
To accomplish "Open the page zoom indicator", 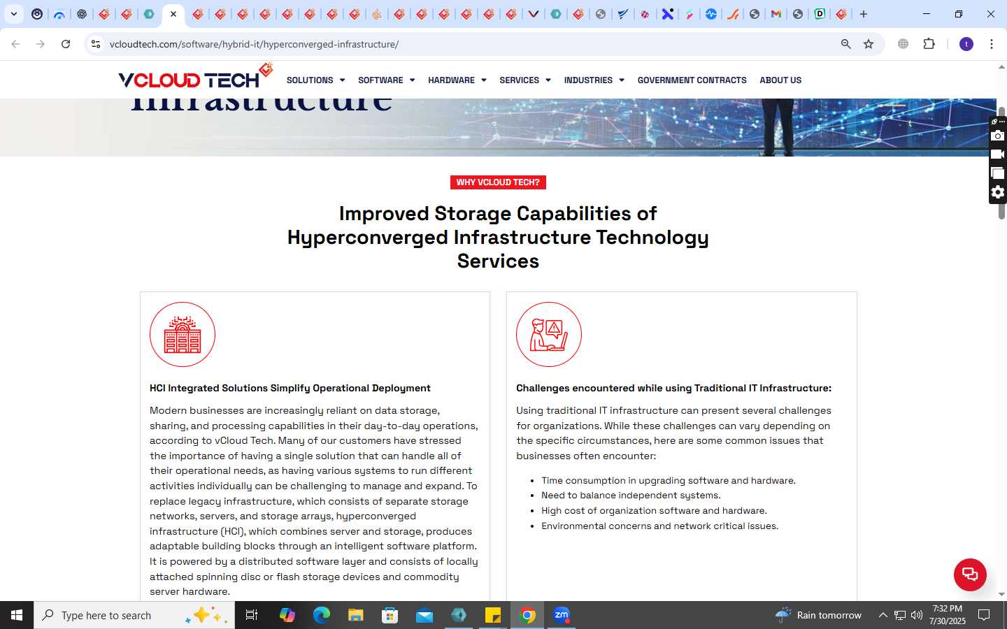I will coord(846,44).
